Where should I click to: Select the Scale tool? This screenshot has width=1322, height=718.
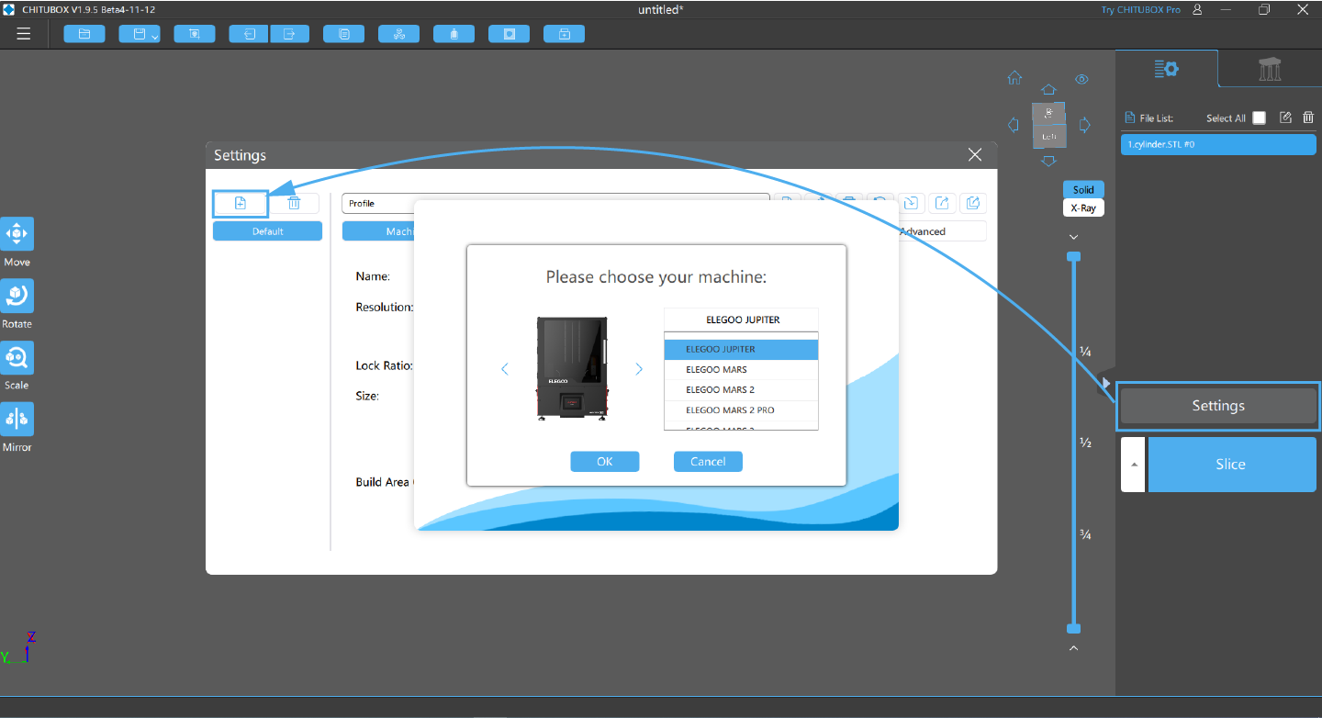pyautogui.click(x=17, y=357)
